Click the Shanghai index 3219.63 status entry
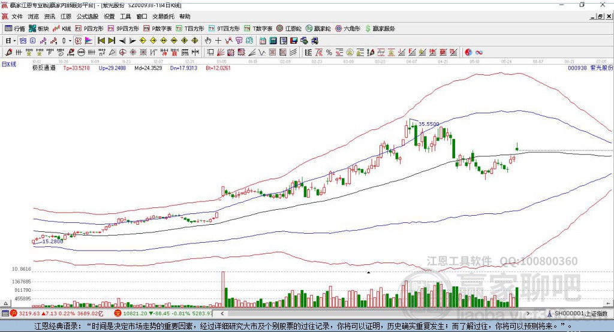The width and height of the screenshot is (614, 332). tap(57, 313)
